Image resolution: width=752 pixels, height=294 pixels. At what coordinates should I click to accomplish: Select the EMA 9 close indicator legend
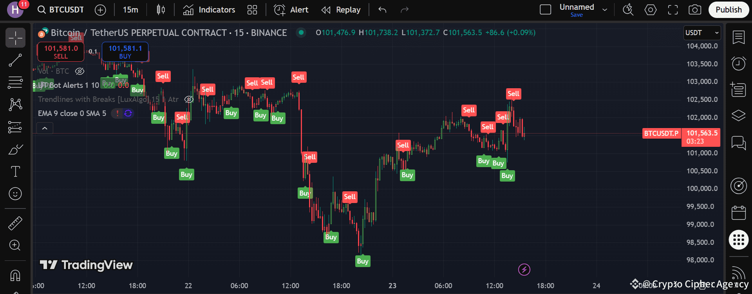click(x=72, y=114)
